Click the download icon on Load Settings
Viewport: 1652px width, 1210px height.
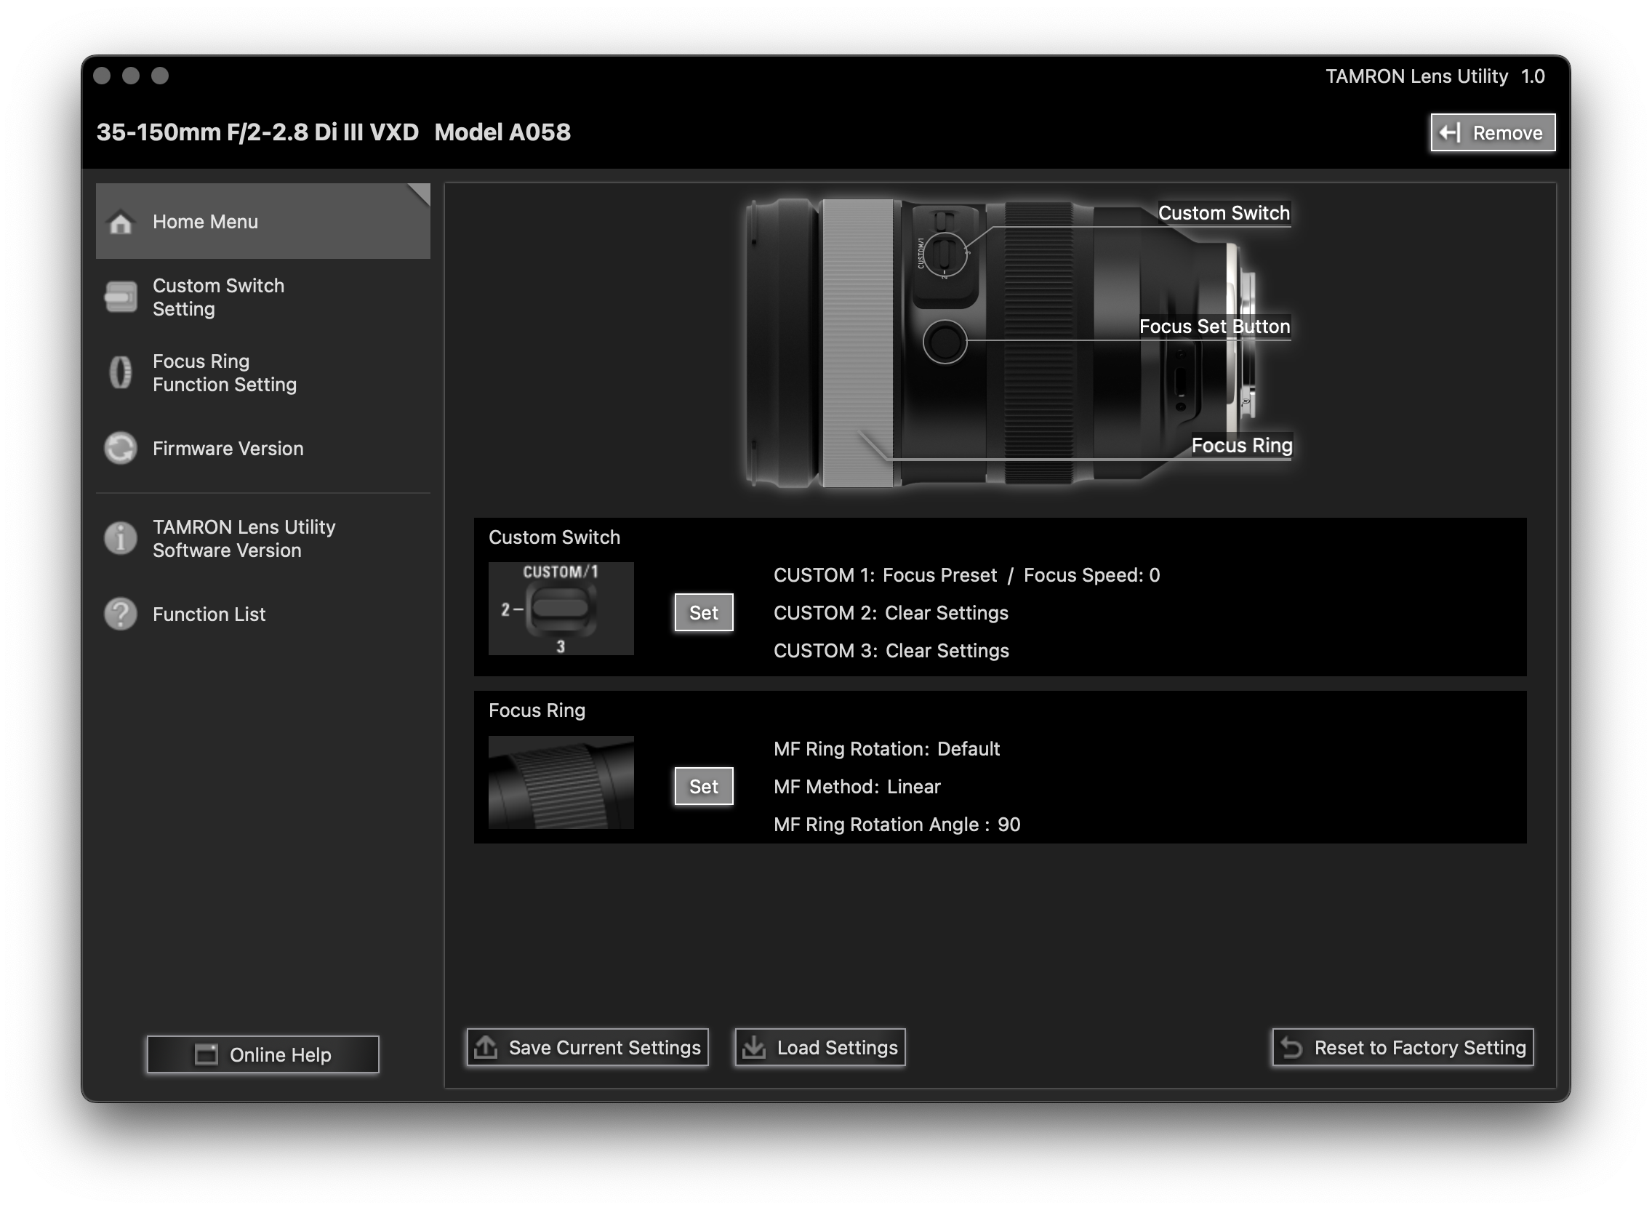[754, 1047]
